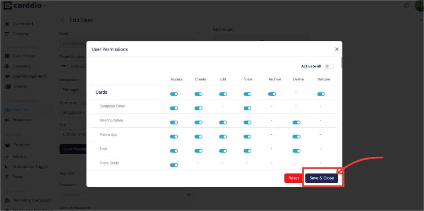
Task: Click the red Reset button
Action: tap(294, 178)
